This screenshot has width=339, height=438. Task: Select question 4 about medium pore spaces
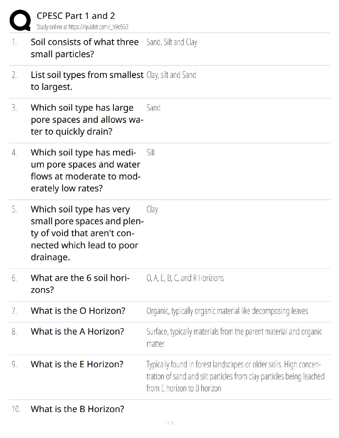pyautogui.click(x=86, y=170)
